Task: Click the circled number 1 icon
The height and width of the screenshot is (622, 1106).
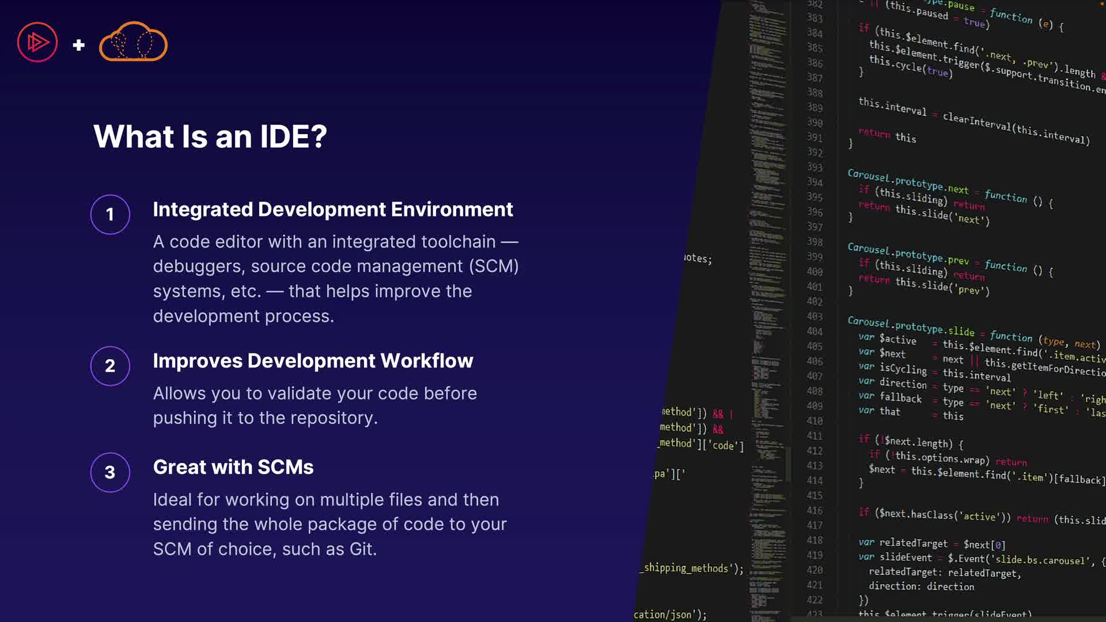Action: coord(110,215)
